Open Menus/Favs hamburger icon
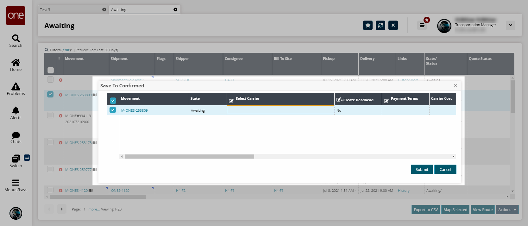 [x=16, y=183]
